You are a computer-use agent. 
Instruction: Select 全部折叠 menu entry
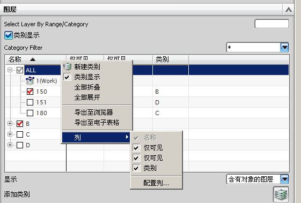pyautogui.click(x=97, y=87)
